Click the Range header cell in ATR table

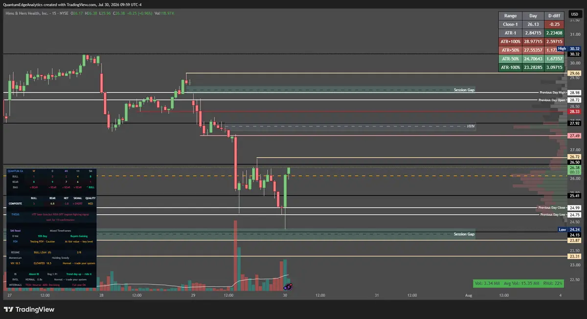click(x=510, y=16)
